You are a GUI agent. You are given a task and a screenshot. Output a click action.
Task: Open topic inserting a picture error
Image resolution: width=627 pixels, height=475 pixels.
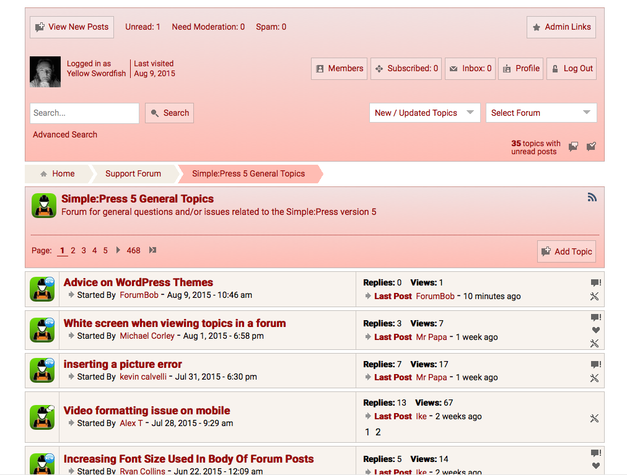pyautogui.click(x=122, y=364)
